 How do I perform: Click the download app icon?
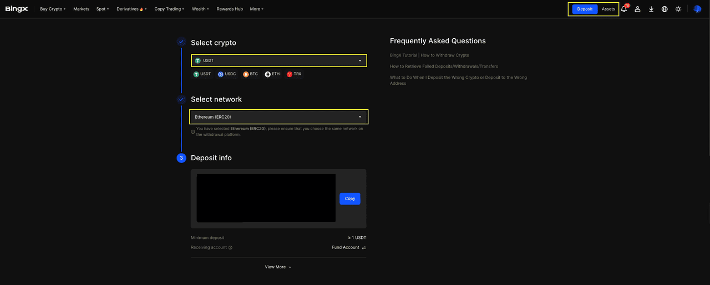[651, 9]
